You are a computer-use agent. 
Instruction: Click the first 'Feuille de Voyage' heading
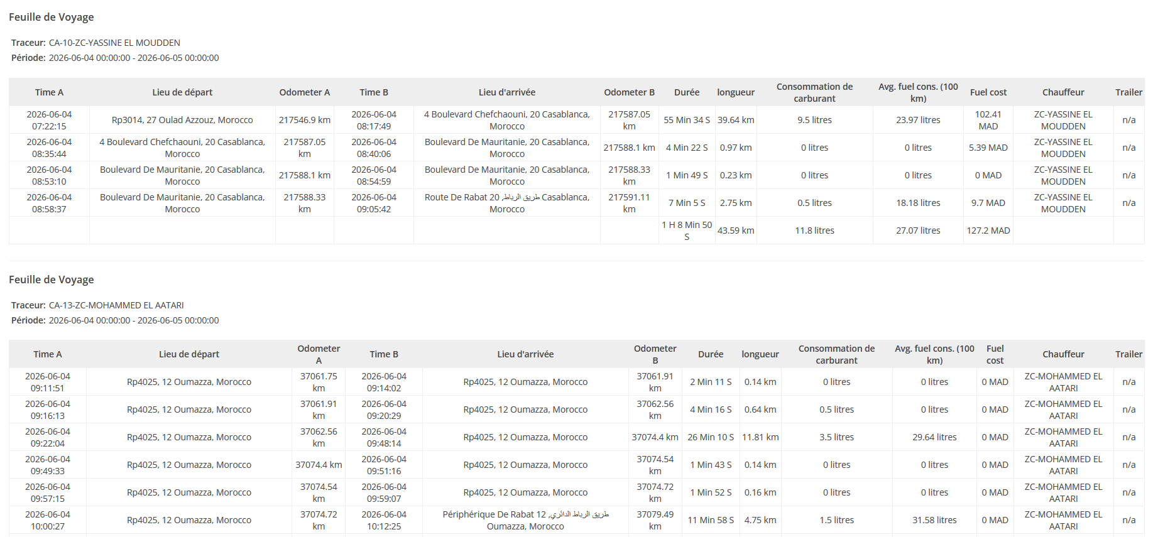52,17
